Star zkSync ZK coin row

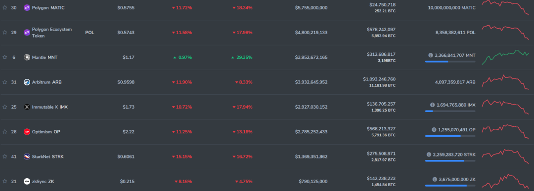coord(5,181)
